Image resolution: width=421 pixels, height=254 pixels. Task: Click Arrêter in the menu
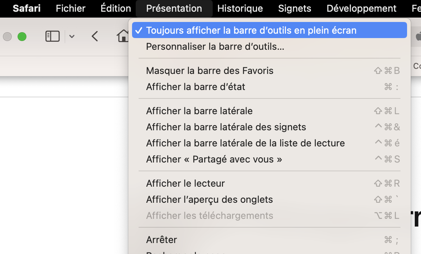coord(161,240)
